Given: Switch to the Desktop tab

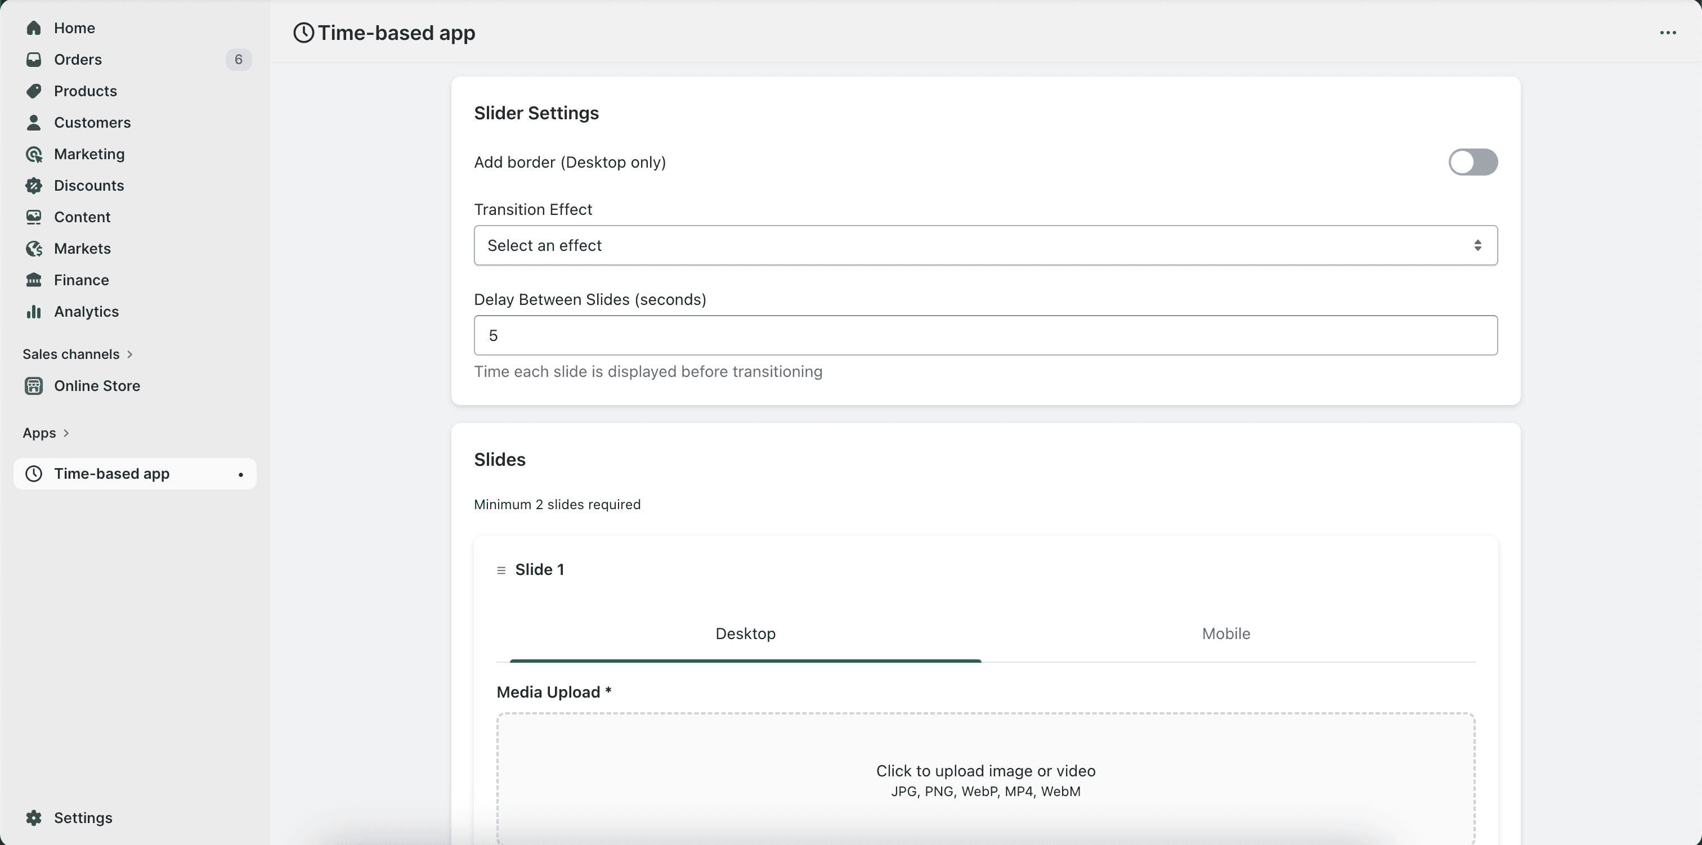Looking at the screenshot, I should 745,633.
